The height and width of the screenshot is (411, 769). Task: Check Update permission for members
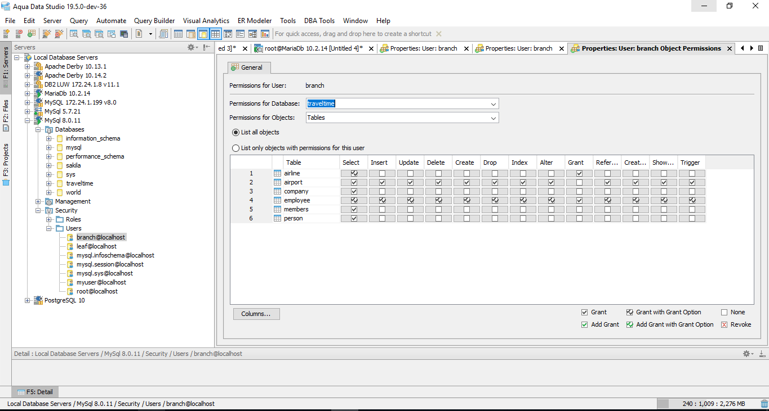pyautogui.click(x=410, y=209)
